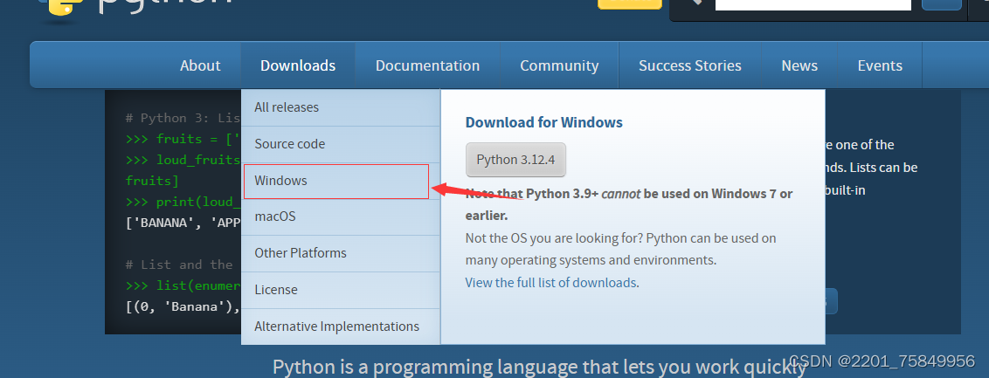The height and width of the screenshot is (378, 989).
Task: Click the Download for Windows heading
Action: [543, 122]
